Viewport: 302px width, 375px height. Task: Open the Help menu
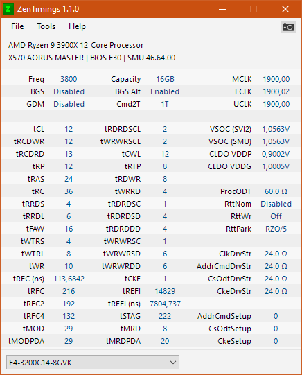(77, 26)
